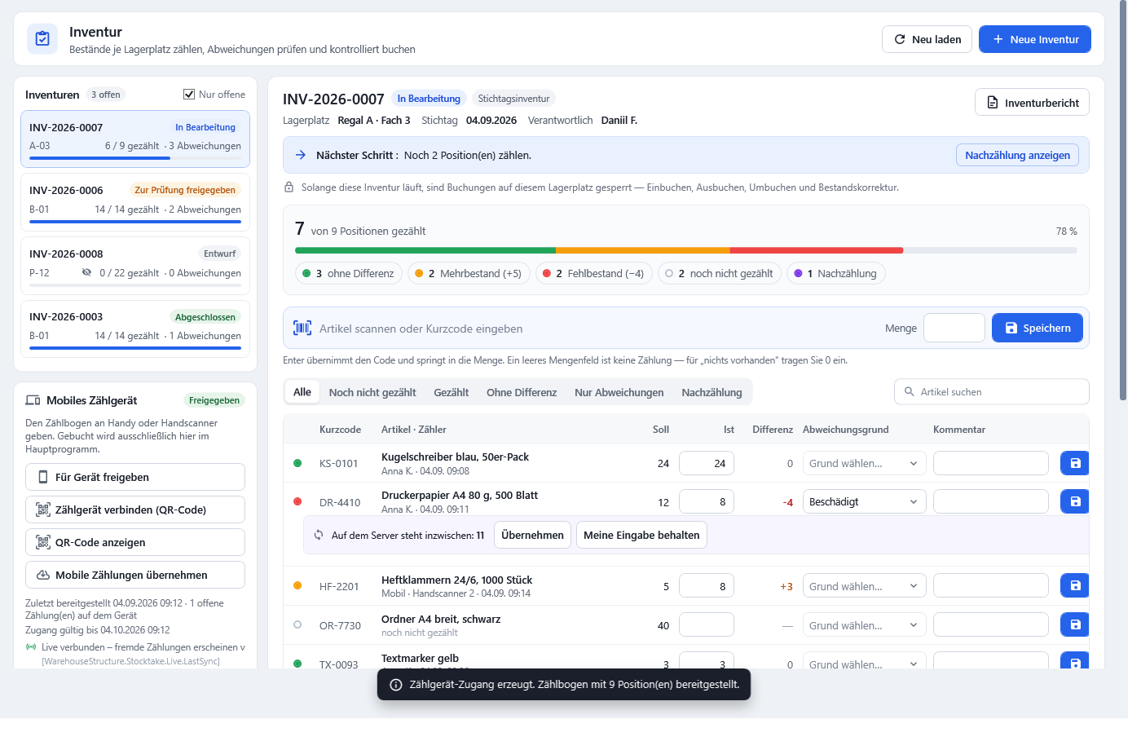
Task: Click the barcode scan icon
Action: (x=302, y=328)
